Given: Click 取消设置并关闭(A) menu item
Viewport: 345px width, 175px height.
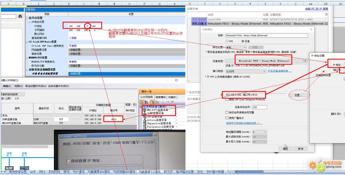Looking at the screenshot, I should pyautogui.click(x=36, y=86).
